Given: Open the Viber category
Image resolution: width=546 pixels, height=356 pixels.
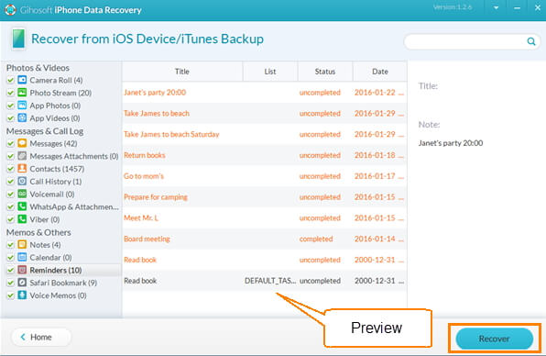Looking at the screenshot, I should tap(39, 219).
